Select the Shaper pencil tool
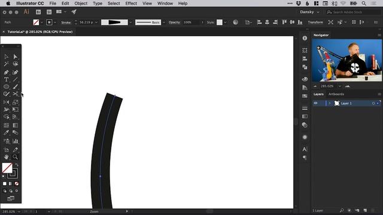This screenshot has width=383, height=215. pos(7,94)
